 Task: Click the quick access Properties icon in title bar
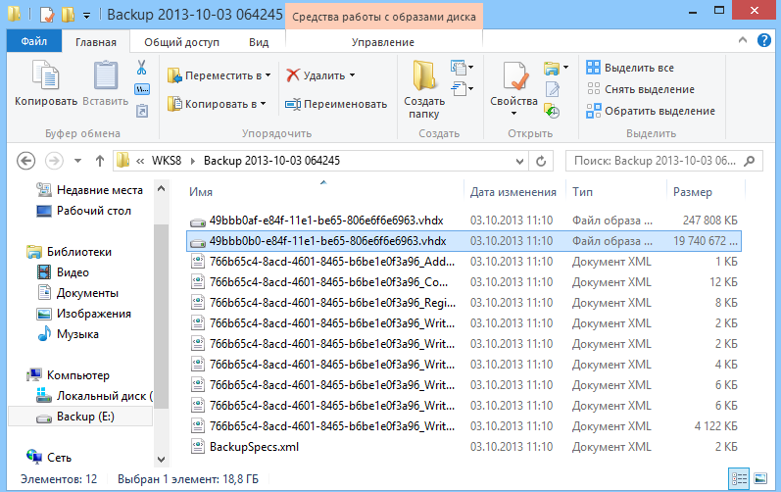[47, 15]
